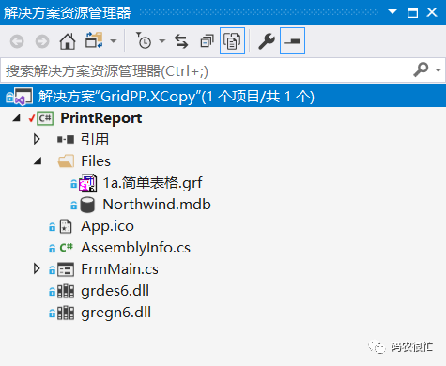Select the FrmMain.cs form file
Screen dimensions: 446x366
[119, 269]
